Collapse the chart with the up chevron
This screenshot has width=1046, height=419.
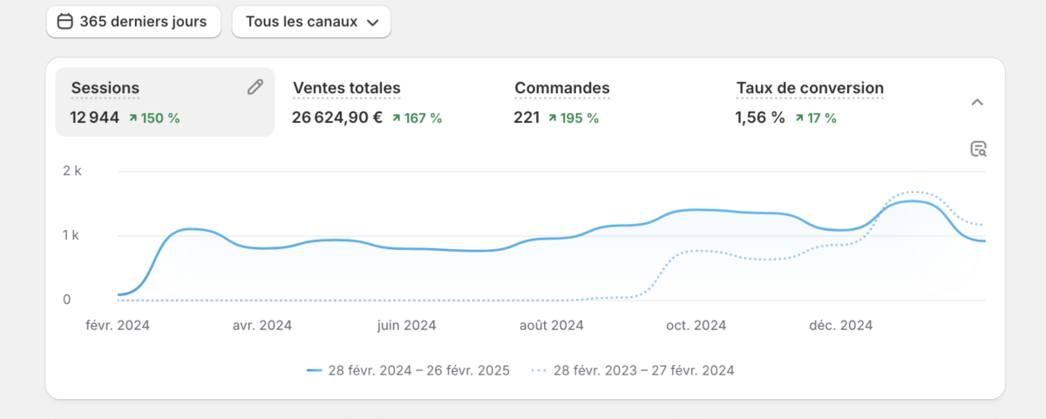[977, 103]
